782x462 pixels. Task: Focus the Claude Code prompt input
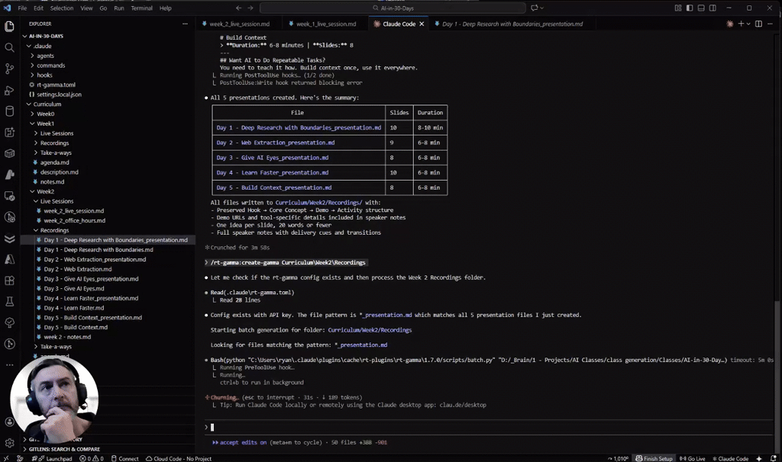pos(489,427)
